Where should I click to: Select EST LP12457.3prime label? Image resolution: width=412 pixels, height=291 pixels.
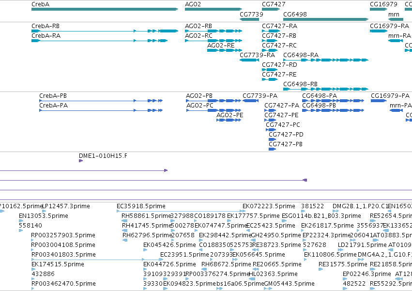pyautogui.click(x=66, y=206)
